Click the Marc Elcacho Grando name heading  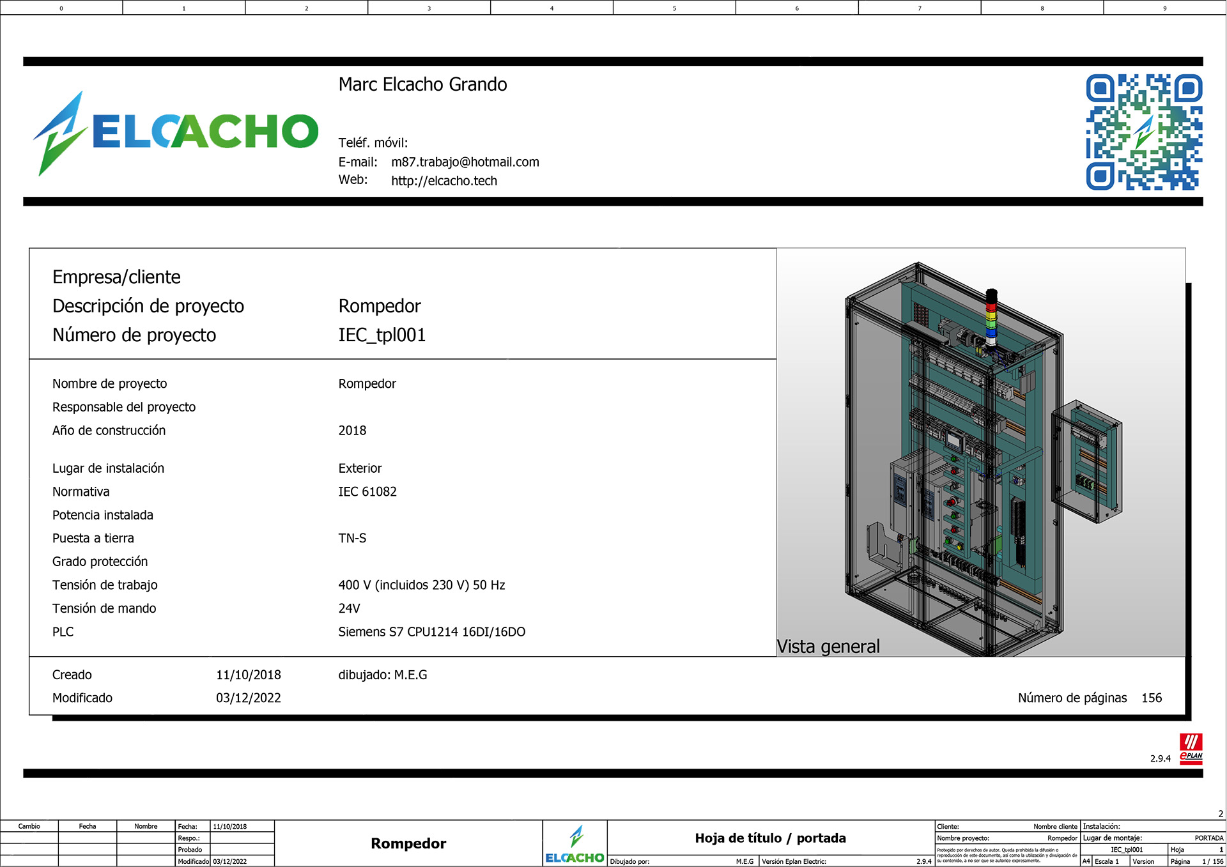point(422,84)
